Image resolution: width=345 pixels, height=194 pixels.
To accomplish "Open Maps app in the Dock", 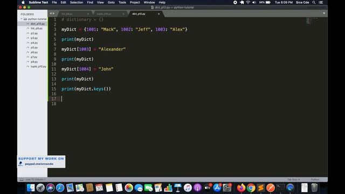I will pos(80,188).
